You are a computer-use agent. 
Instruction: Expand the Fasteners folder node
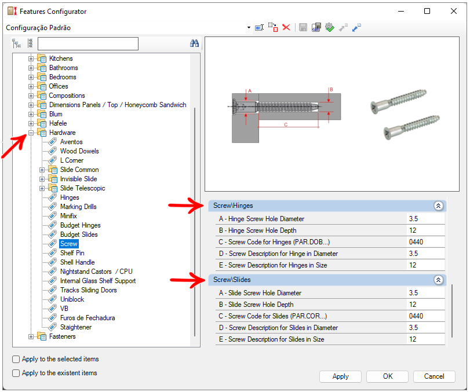coord(31,336)
